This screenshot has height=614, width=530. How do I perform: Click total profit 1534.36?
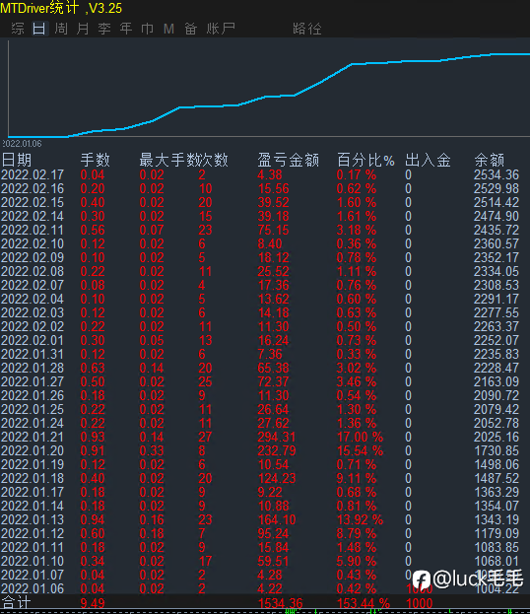[x=280, y=603]
